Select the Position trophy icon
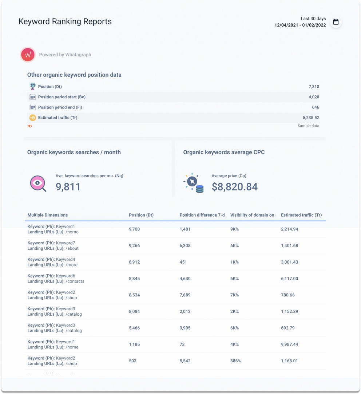Viewport: 361px width, 394px height. (32, 87)
